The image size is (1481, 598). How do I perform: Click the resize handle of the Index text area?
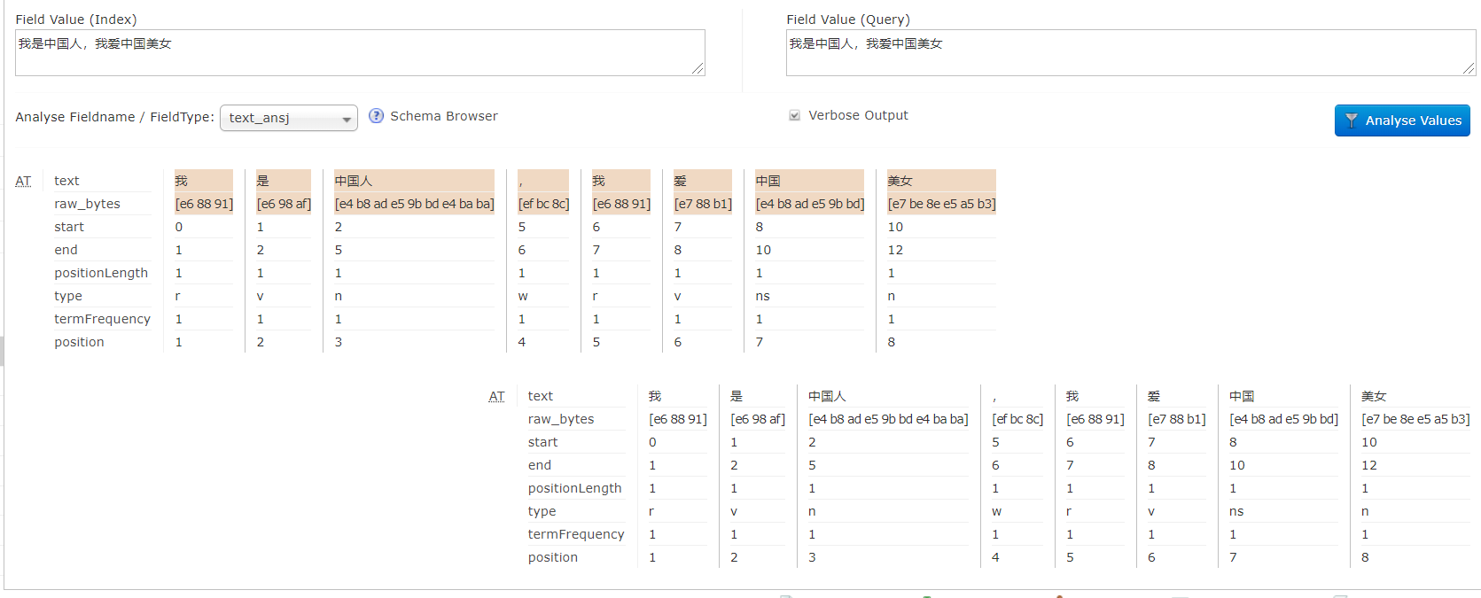pyautogui.click(x=698, y=69)
